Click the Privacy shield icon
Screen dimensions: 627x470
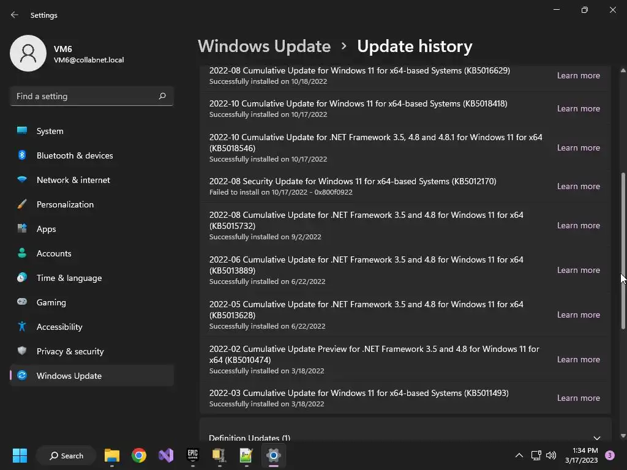tap(22, 351)
